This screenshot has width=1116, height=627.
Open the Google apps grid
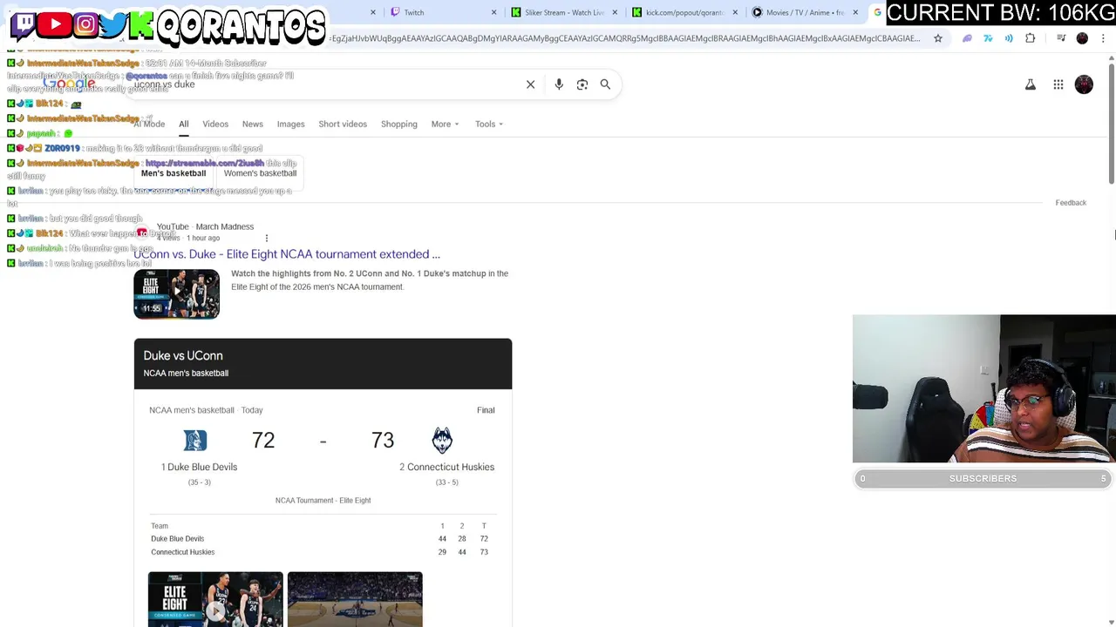click(1058, 84)
